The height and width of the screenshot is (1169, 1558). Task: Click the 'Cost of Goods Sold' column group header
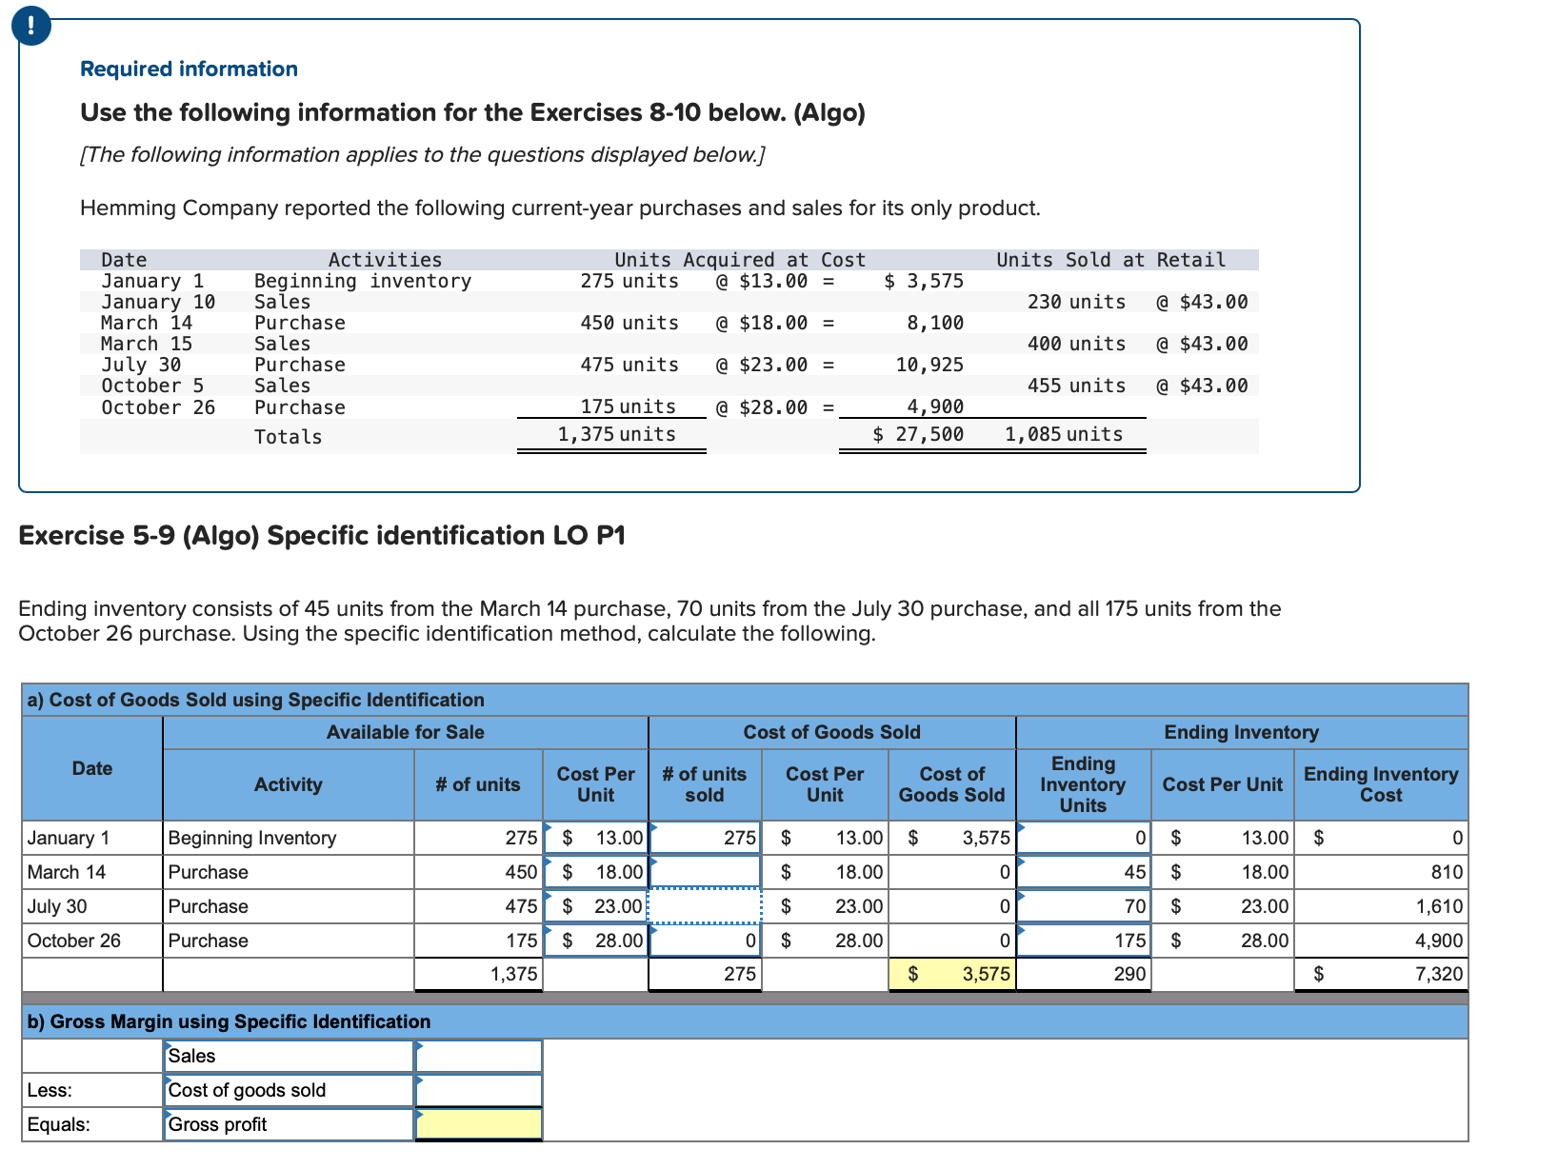pos(832,732)
